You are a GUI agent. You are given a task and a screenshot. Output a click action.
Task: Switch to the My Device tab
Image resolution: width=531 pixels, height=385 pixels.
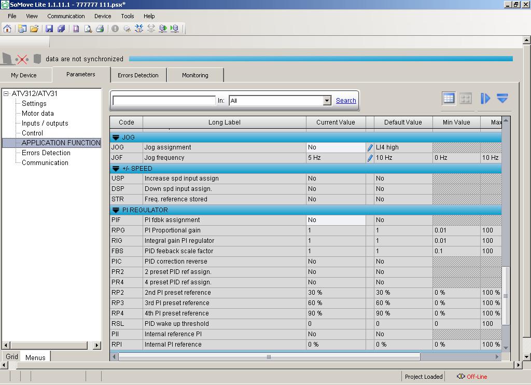(x=24, y=75)
